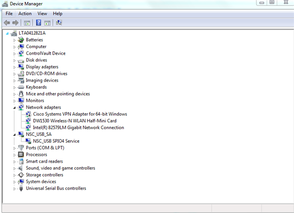Click the Smart card readers icon
Image resolution: width=294 pixels, height=213 pixels.
point(21,162)
